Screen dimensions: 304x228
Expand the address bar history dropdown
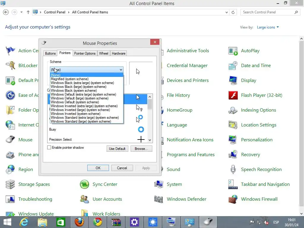227,12
